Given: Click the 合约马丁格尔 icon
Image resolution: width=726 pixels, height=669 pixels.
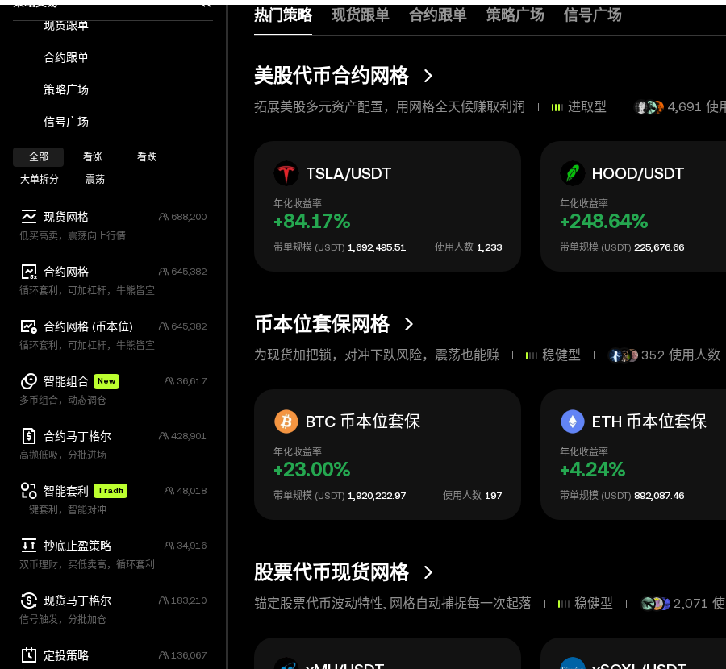Looking at the screenshot, I should [x=29, y=436].
